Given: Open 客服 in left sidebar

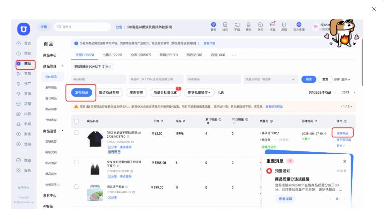Looking at the screenshot, I should click(24, 94).
